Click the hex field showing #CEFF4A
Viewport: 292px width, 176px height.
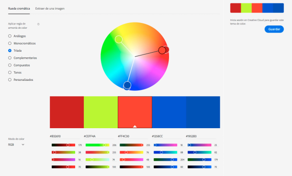[x=99, y=136]
